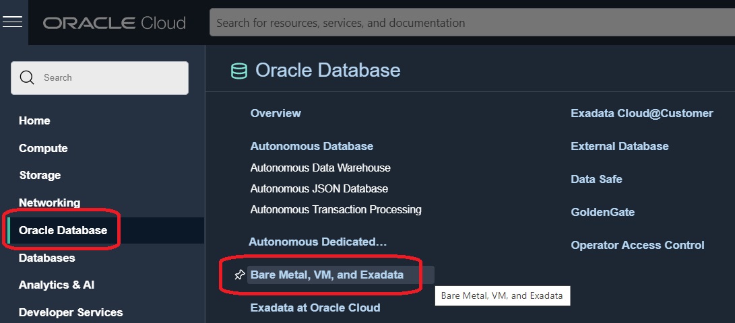
Task: Open Data Safe link
Action: pos(596,179)
